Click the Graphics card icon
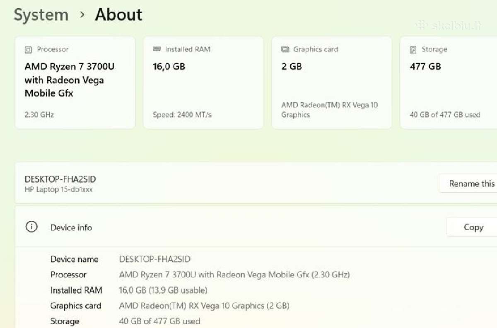 pyautogui.click(x=285, y=50)
